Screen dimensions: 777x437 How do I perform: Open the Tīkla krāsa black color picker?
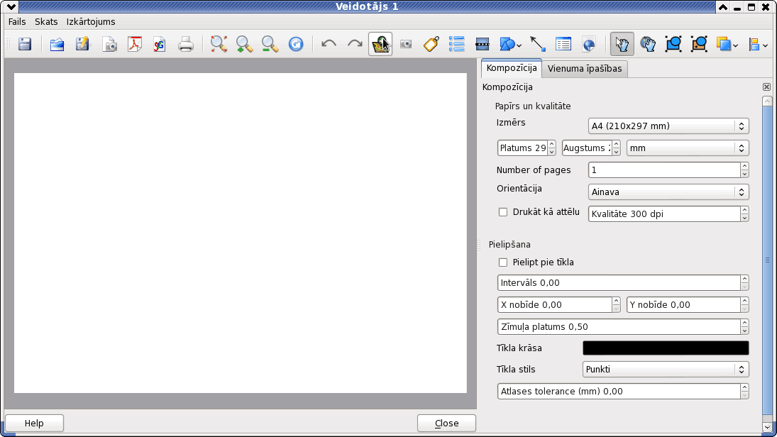pyautogui.click(x=666, y=348)
